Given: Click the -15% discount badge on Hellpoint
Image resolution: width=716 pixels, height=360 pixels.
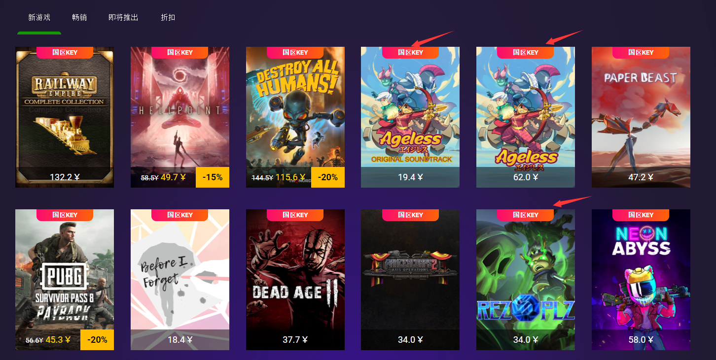Looking at the screenshot, I should [213, 177].
